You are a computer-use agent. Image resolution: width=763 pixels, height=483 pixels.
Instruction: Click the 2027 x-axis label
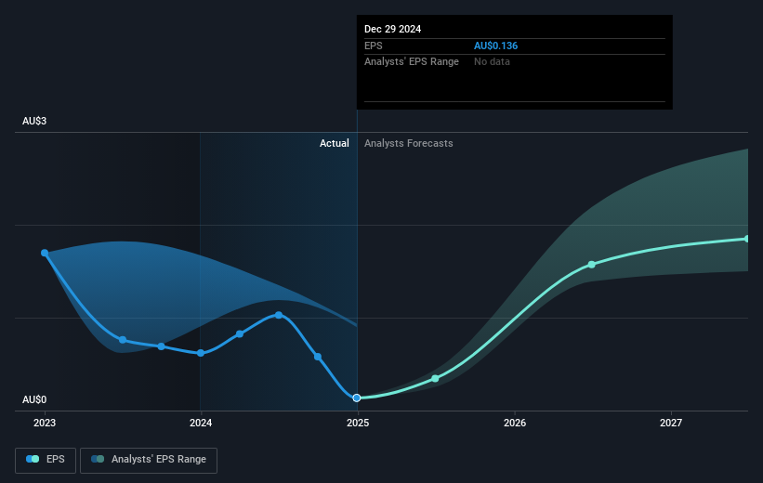tap(671, 424)
